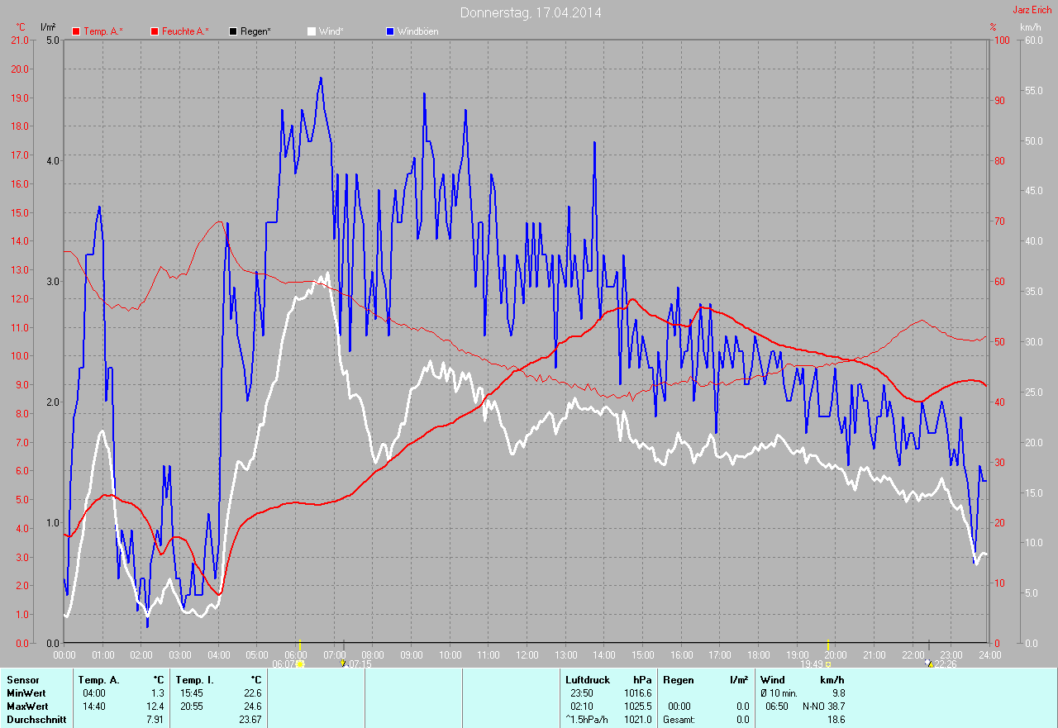This screenshot has width=1058, height=728.
Task: Click the moonrise icon at 22:26
Action: coord(929,663)
